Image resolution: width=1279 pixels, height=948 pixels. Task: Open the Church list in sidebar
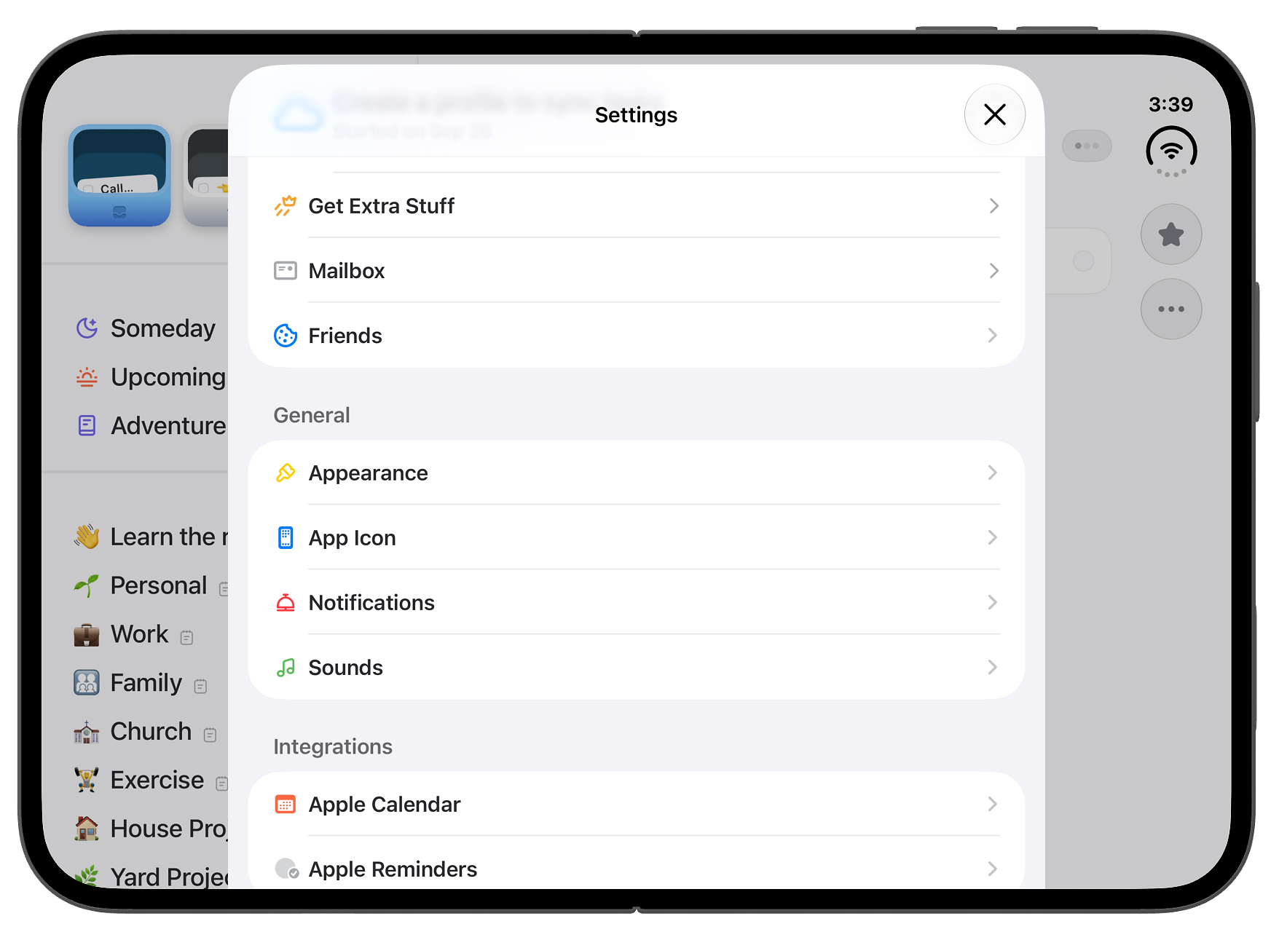[145, 732]
